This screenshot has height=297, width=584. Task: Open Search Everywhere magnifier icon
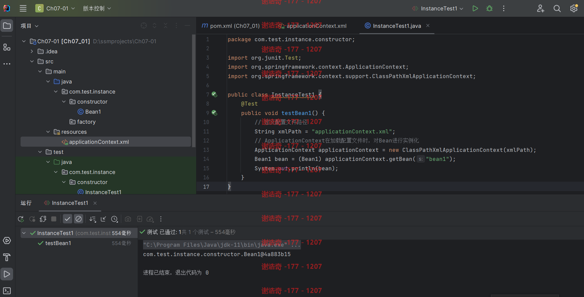click(557, 8)
